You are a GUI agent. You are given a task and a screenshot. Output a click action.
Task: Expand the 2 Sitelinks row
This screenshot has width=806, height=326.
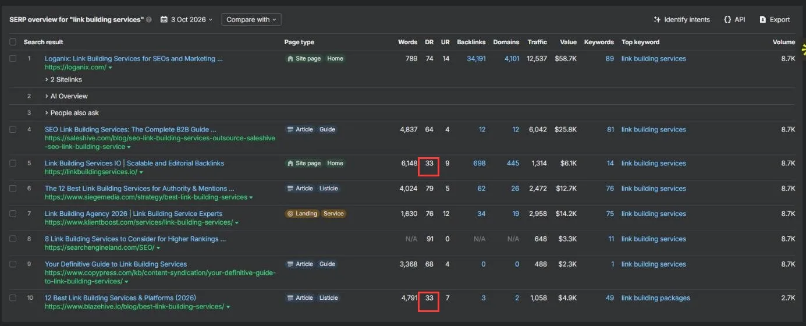pos(63,80)
